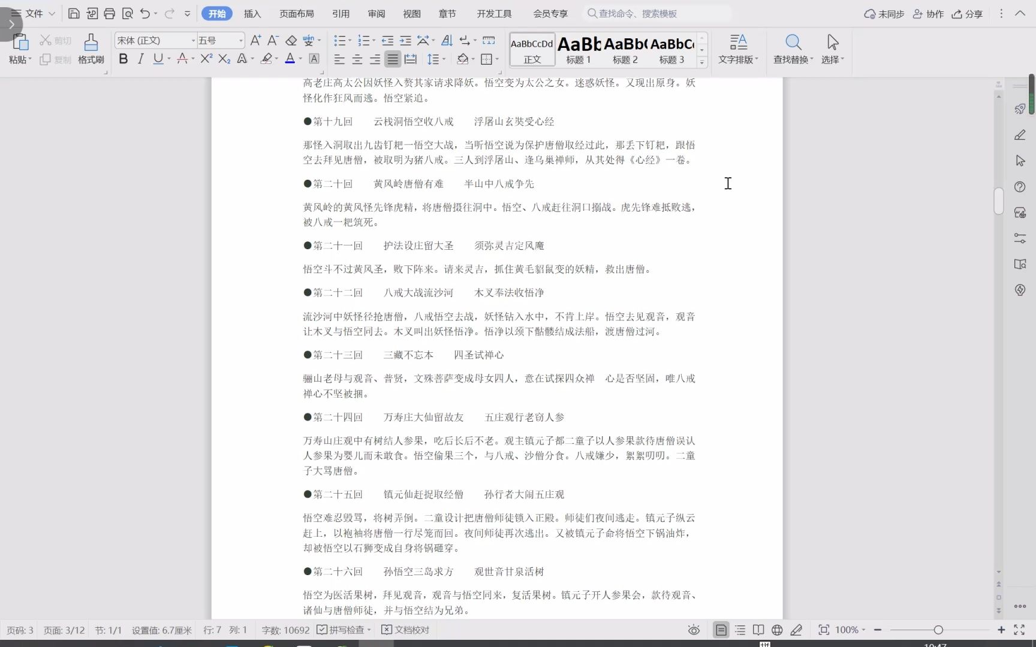Viewport: 1036px width, 647px height.
Task: Set left text alignment
Action: click(339, 59)
